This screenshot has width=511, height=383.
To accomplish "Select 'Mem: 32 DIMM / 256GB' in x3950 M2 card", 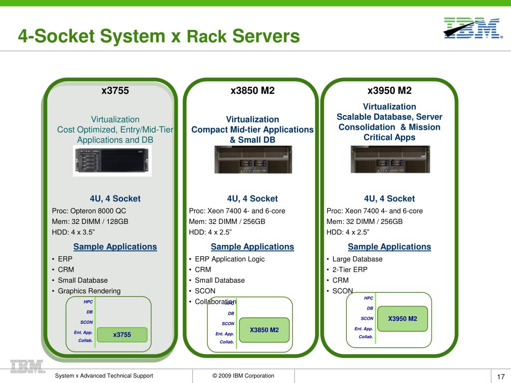I will pos(365,222).
